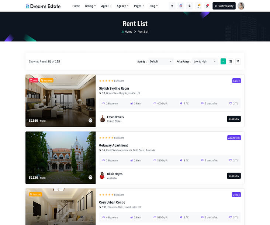Open Cozy Urban Condo interior photo
The image size is (270, 225).
[60, 207]
